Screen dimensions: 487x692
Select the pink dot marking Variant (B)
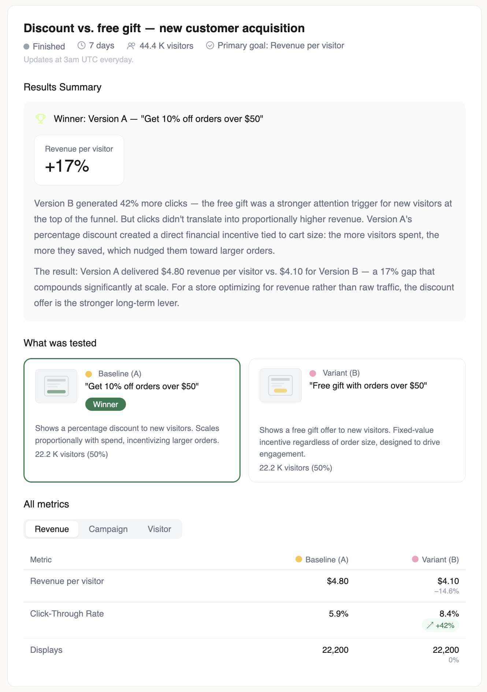tap(313, 373)
